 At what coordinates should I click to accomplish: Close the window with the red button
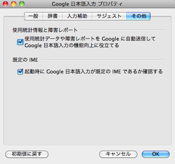tap(5, 4)
